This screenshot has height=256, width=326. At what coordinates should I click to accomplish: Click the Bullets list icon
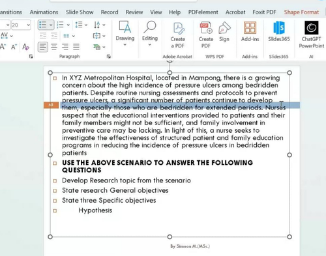(x=42, y=25)
